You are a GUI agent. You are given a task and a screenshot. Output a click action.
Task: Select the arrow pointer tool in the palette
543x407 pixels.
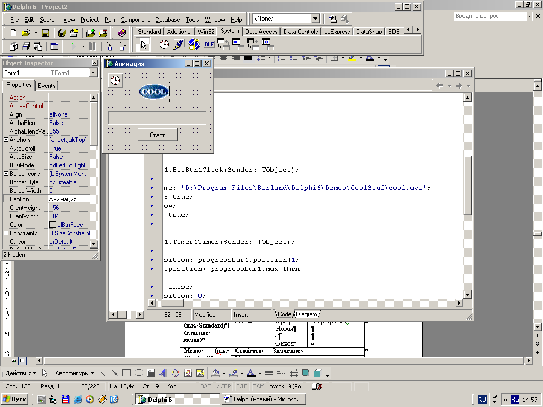[x=143, y=45]
